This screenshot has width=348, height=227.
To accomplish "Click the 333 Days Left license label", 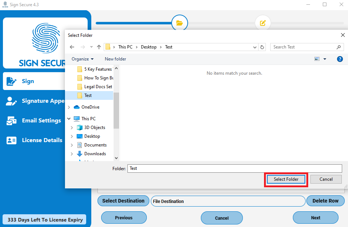I will point(45,219).
